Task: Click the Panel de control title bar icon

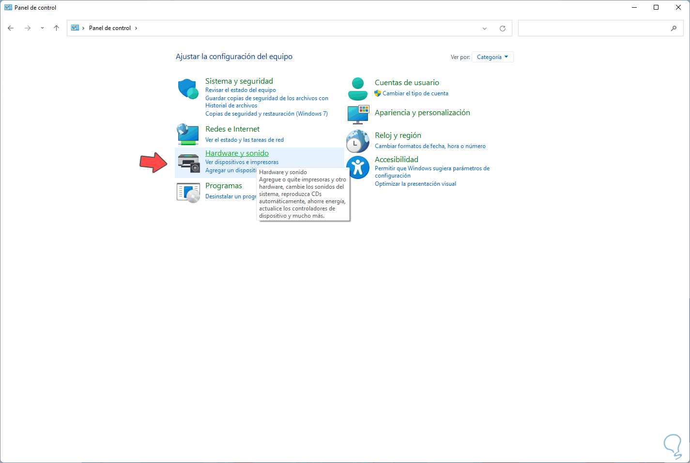Action: tap(8, 7)
